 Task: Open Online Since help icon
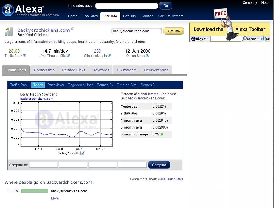tap(147, 56)
